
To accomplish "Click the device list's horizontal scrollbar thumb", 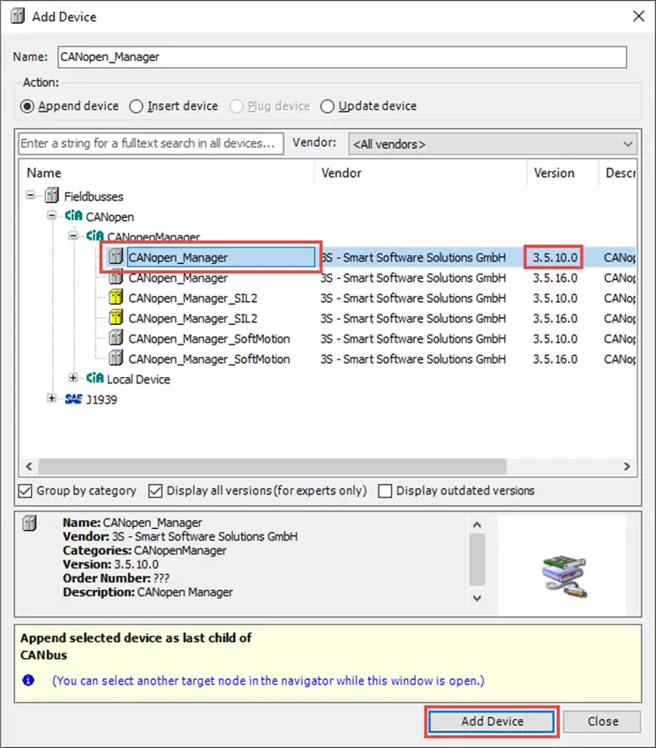I will [272, 466].
